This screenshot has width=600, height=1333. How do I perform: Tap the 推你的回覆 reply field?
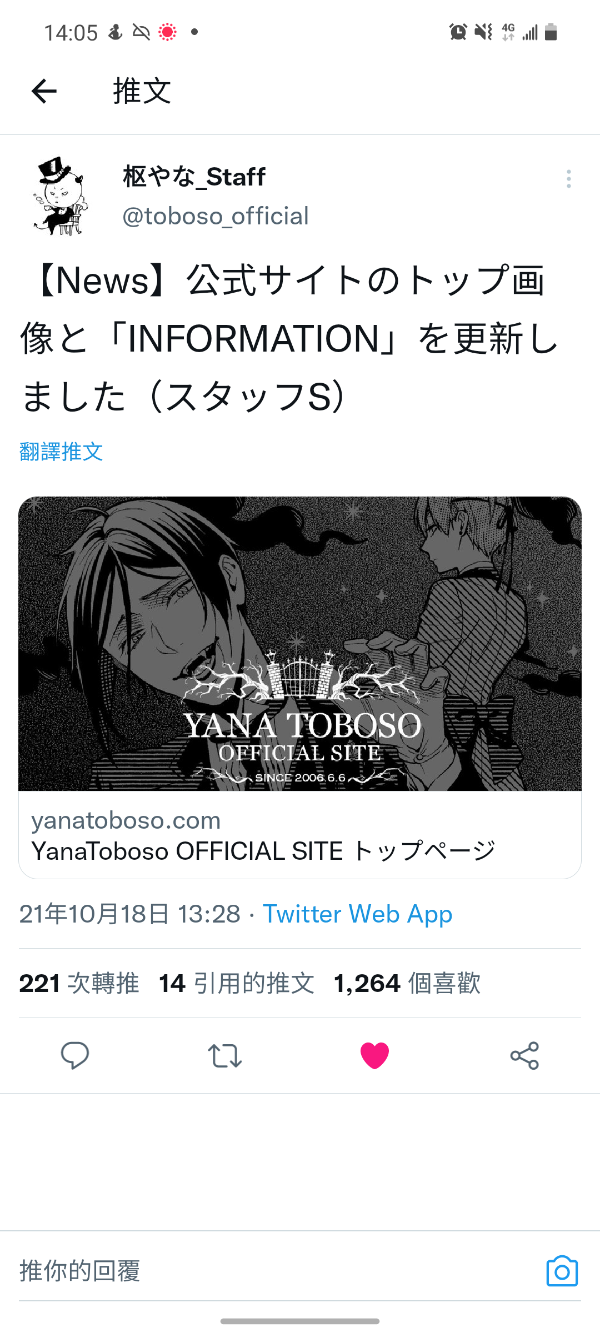278,1271
